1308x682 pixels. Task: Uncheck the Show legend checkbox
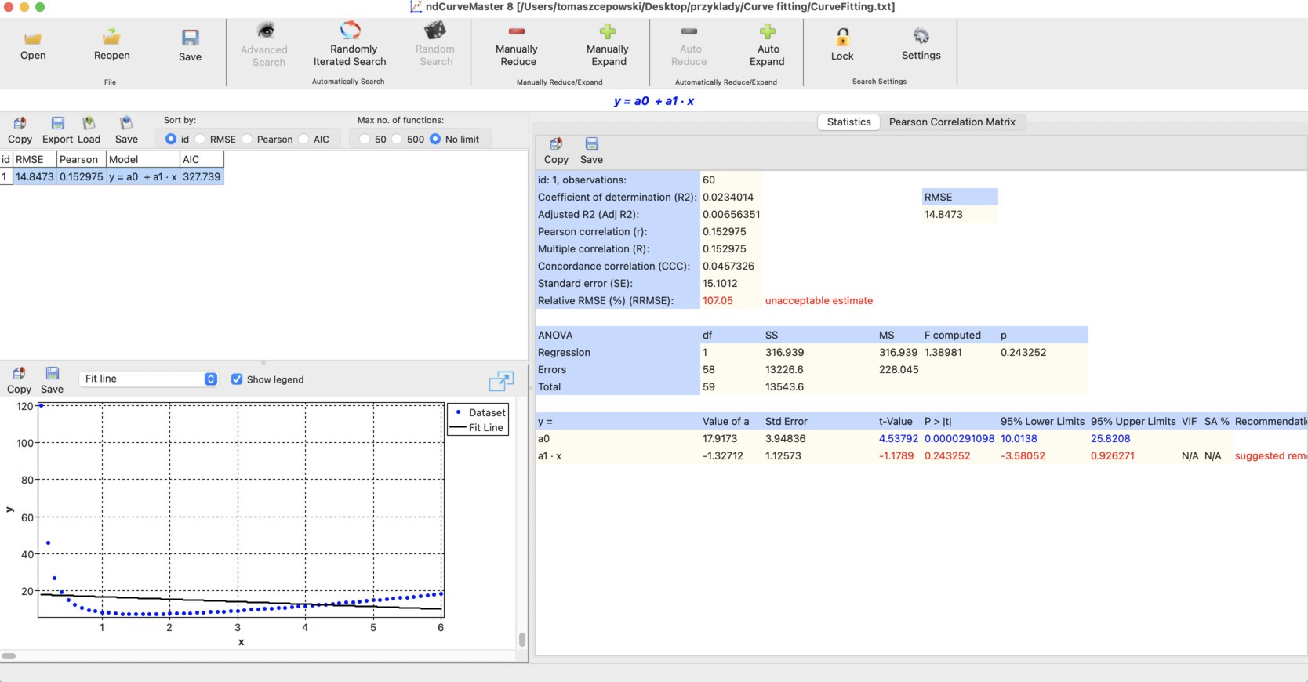click(x=237, y=379)
